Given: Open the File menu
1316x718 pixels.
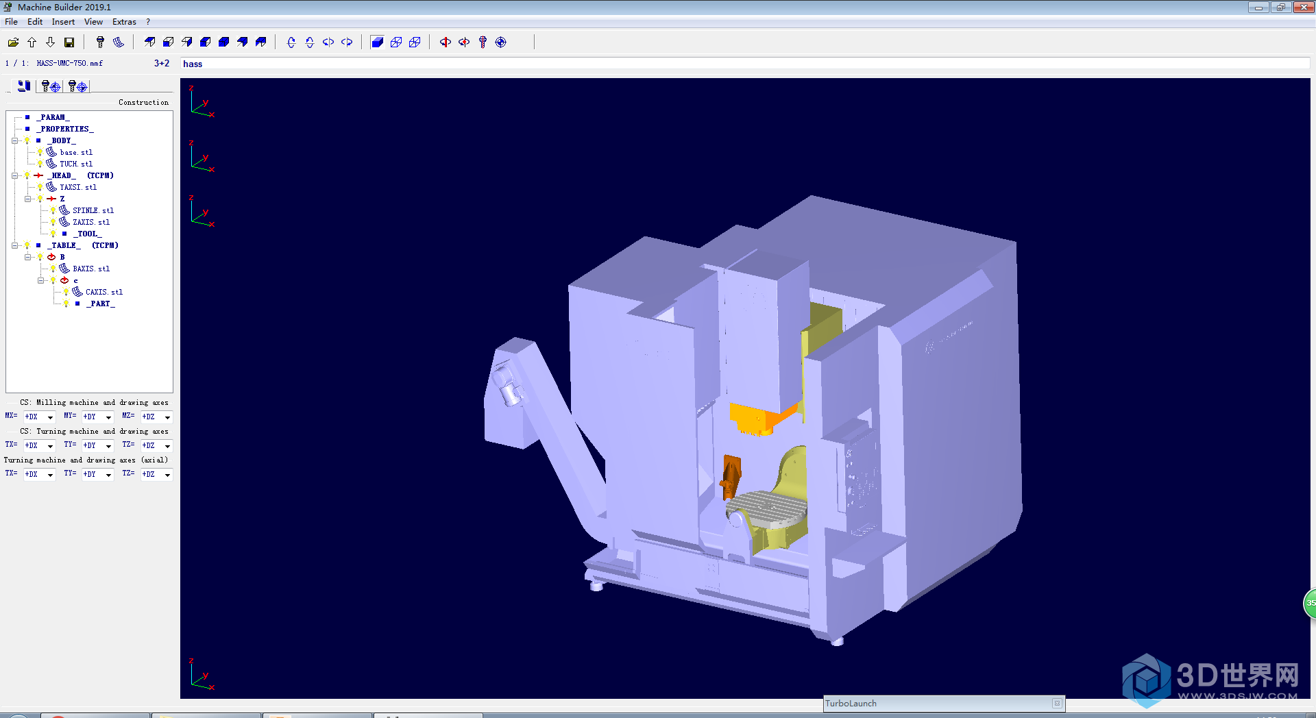Looking at the screenshot, I should [x=11, y=22].
